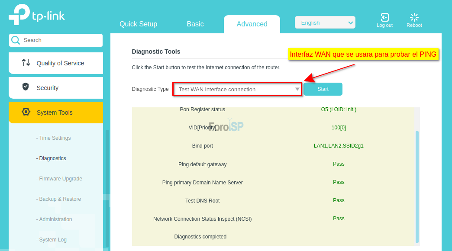Go to Backup & Restore
452x251 pixels.
pyautogui.click(x=60, y=199)
